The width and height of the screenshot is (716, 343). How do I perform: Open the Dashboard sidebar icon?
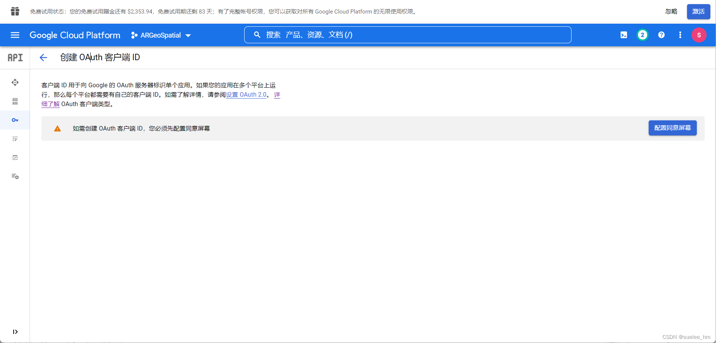click(x=15, y=82)
